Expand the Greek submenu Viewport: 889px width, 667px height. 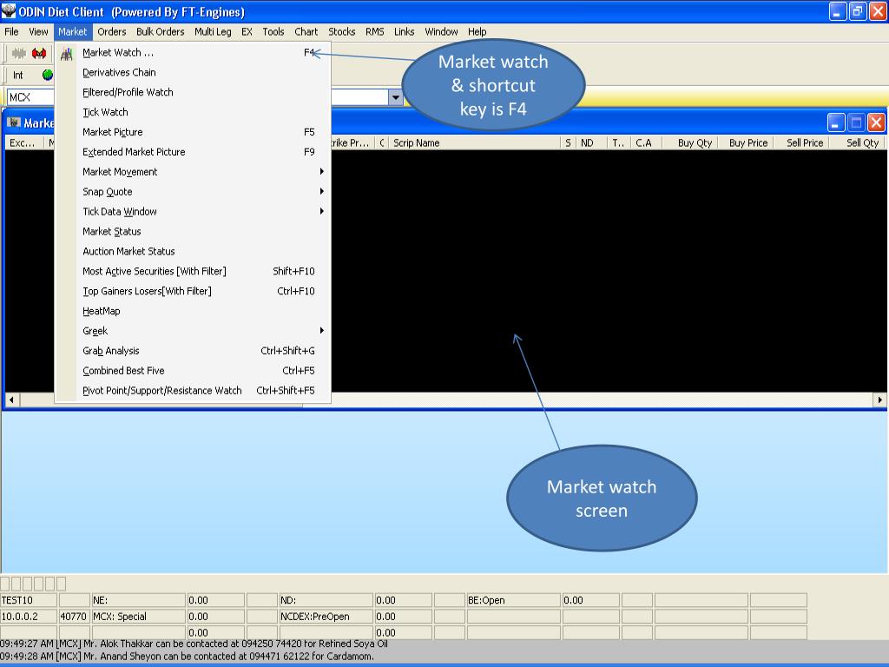[193, 331]
